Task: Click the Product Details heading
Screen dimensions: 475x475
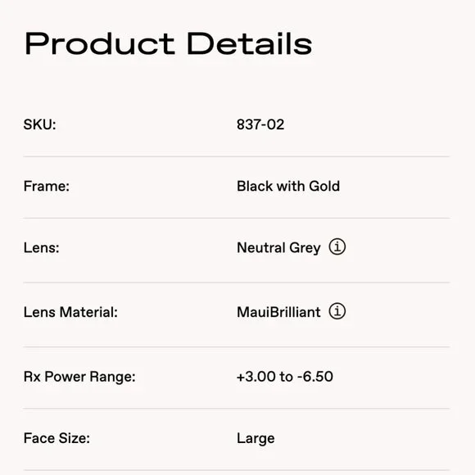Action: (x=168, y=43)
